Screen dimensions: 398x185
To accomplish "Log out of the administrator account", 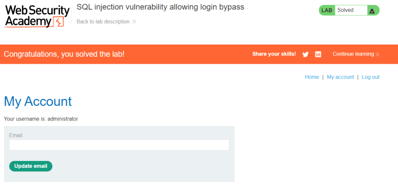I will pyautogui.click(x=370, y=77).
